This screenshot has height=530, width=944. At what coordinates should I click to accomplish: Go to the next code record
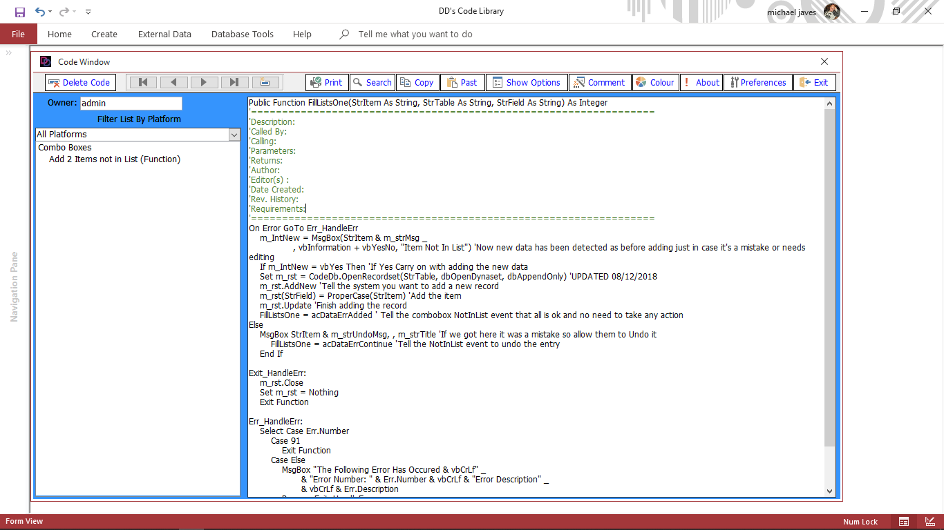point(204,82)
